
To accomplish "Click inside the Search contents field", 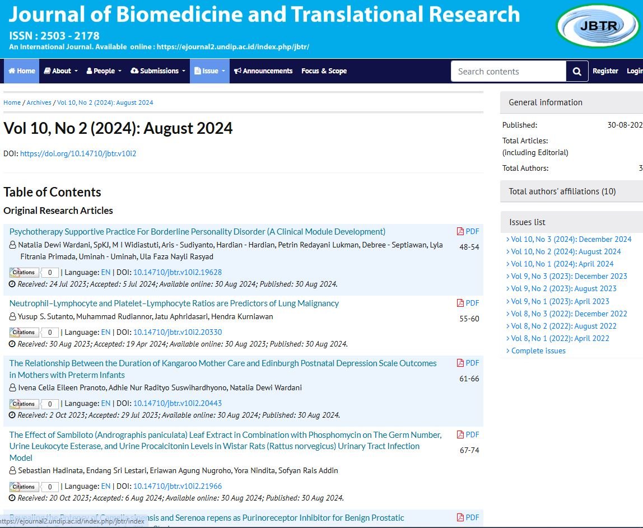I will [x=507, y=71].
